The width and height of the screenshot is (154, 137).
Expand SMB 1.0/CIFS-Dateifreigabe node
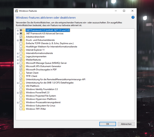pos(18,83)
